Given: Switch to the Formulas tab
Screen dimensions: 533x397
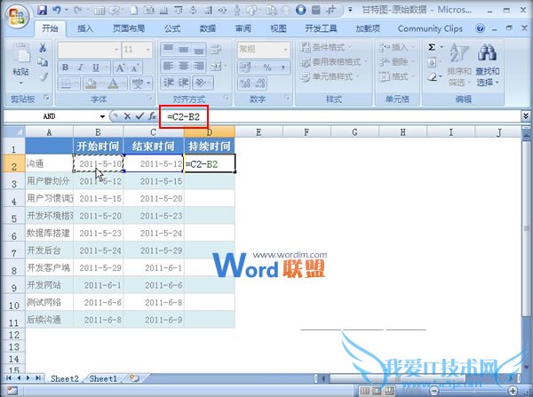Looking at the screenshot, I should [172, 28].
